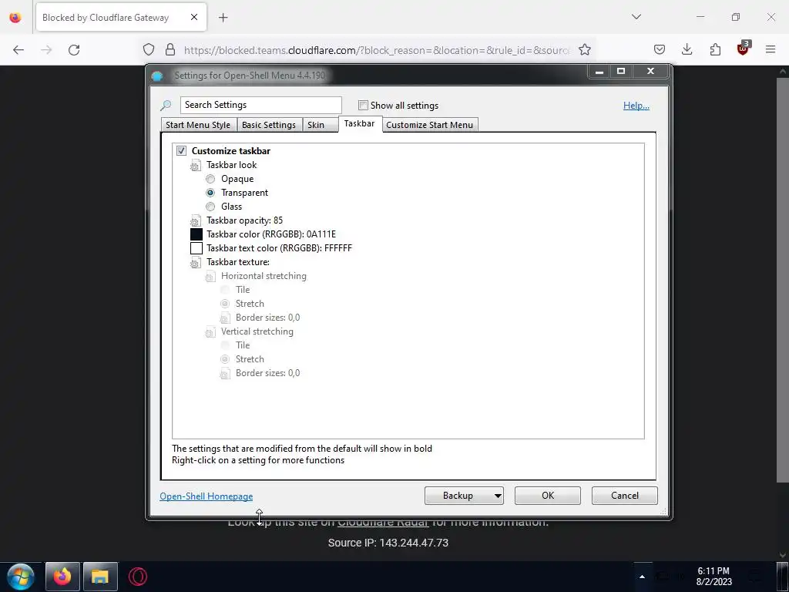This screenshot has height=592, width=789.
Task: Select Tile under Vertical stretching
Action: 225,345
